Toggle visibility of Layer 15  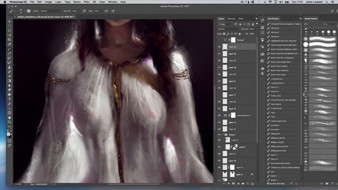pos(219,109)
